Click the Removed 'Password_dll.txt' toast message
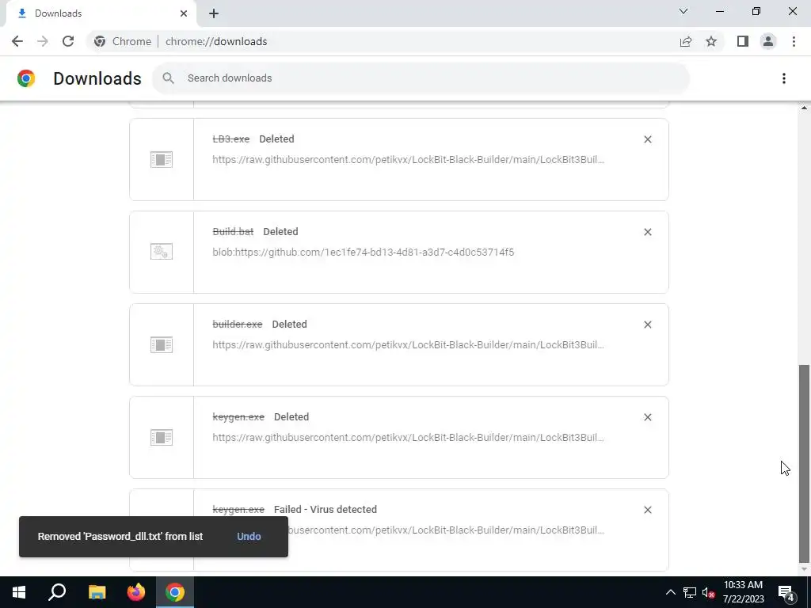 pyautogui.click(x=120, y=536)
